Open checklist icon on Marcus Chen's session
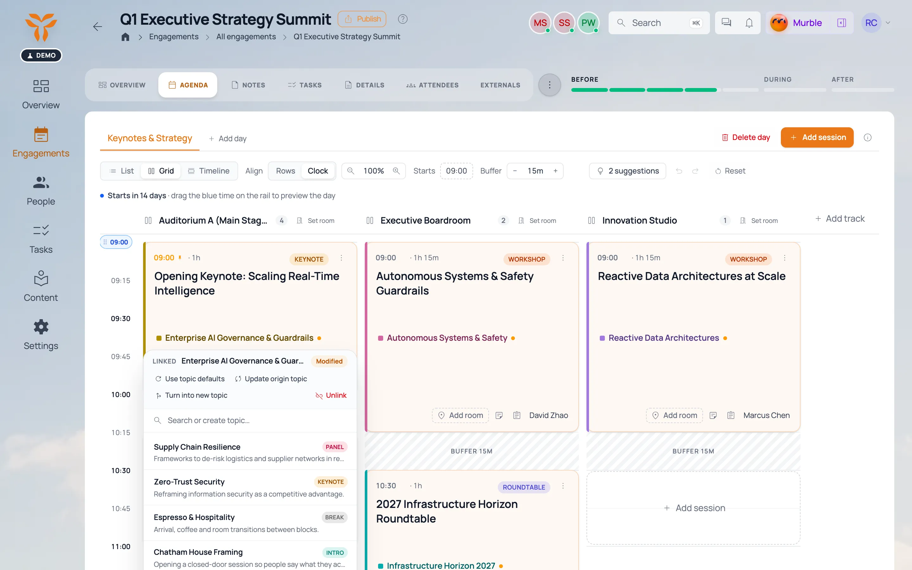This screenshot has height=570, width=912. pos(731,415)
